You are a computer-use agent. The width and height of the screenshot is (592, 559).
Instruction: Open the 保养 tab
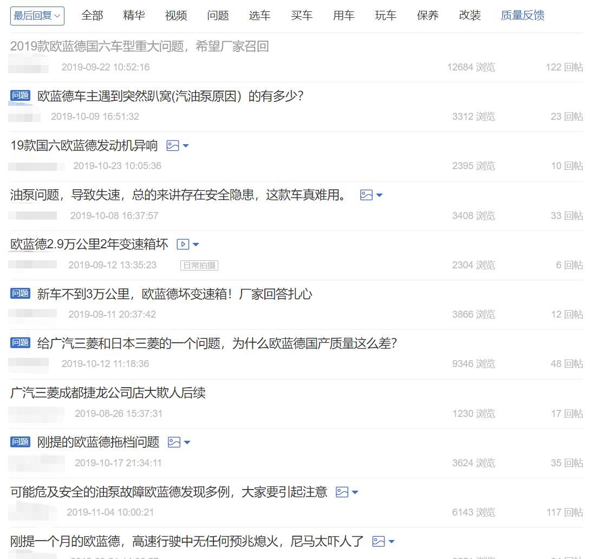tap(428, 16)
